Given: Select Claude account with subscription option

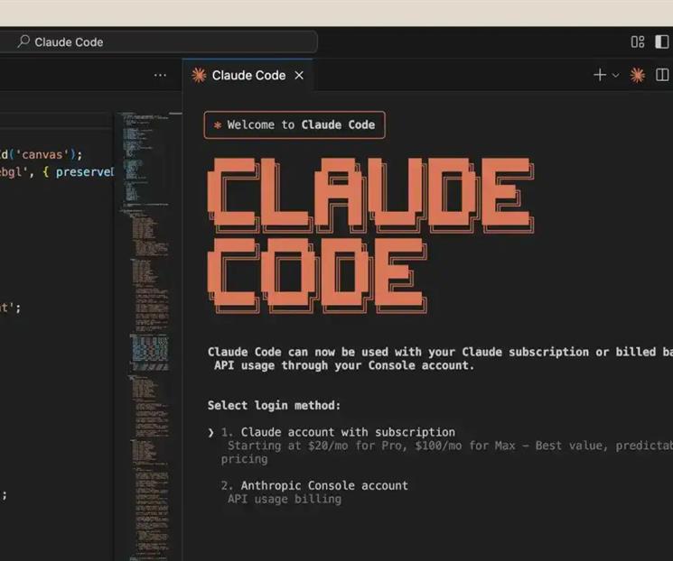Looking at the screenshot, I should (348, 432).
